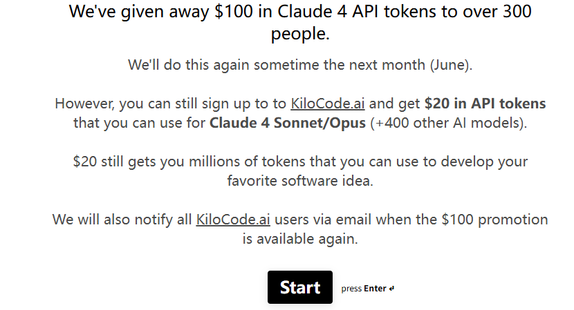Click the bold "Claude 4 Sonnet/Opus" text
Viewport: 574px width, 310px height.
tap(288, 123)
